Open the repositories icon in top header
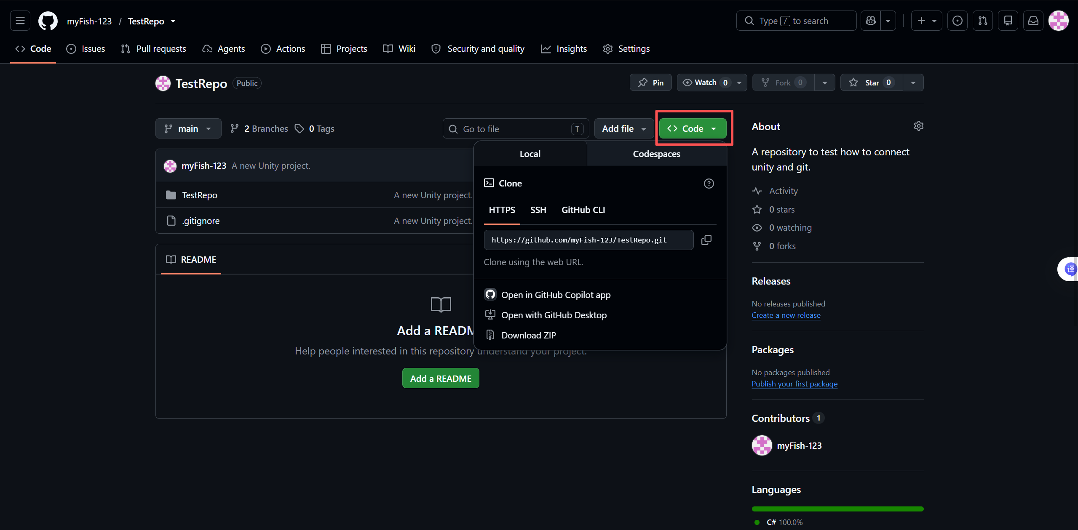Screen dimensions: 1078x530 click(1008, 21)
